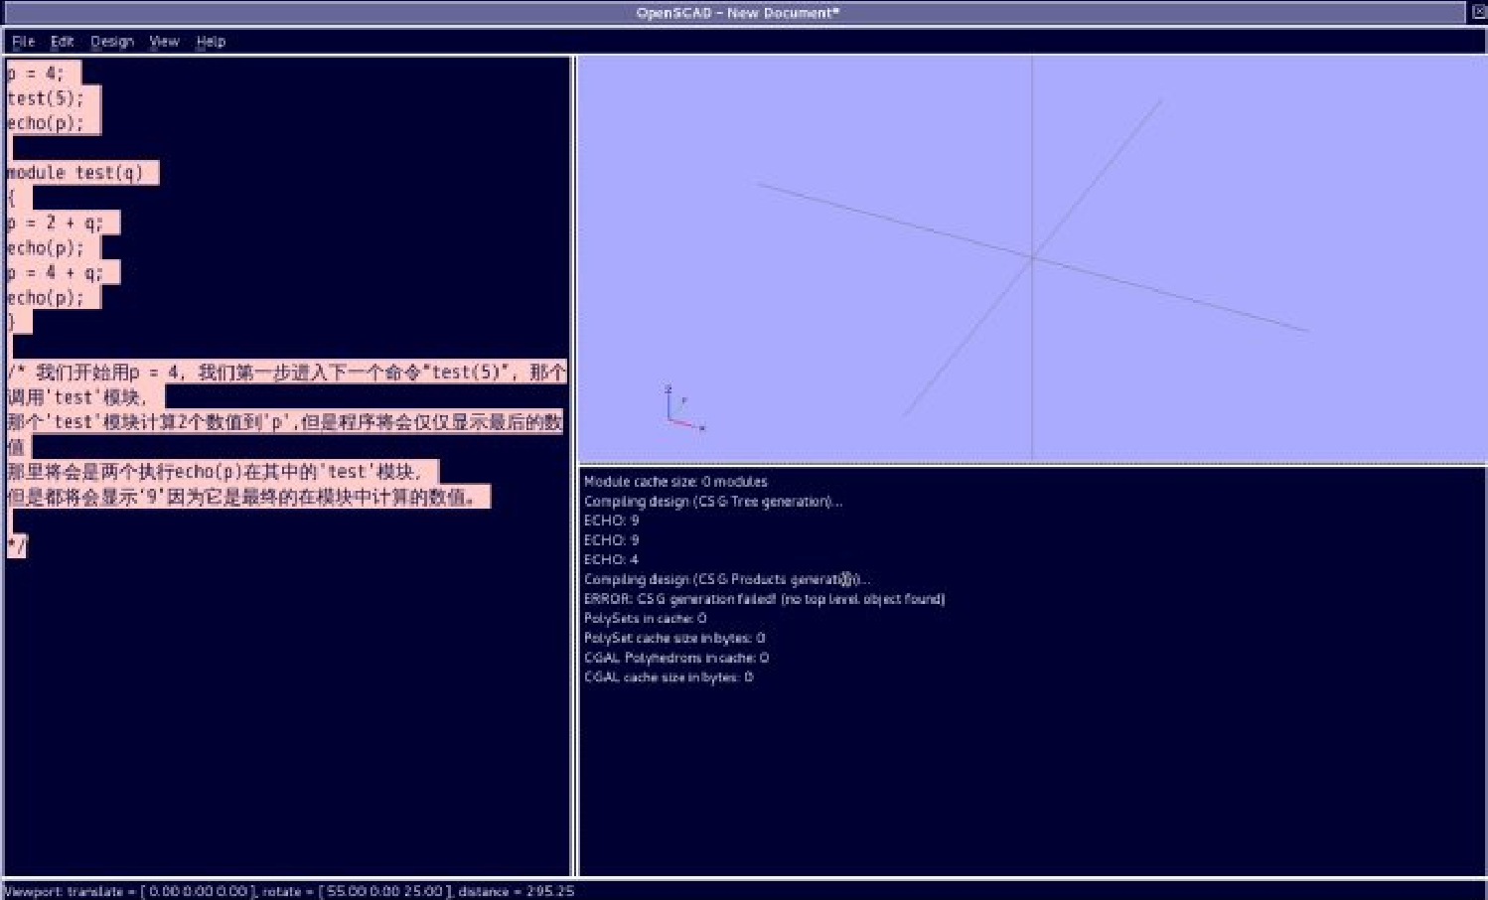
Task: Open the Edit menu
Action: point(62,42)
